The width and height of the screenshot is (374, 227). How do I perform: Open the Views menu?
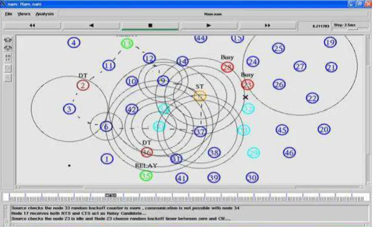pos(24,14)
